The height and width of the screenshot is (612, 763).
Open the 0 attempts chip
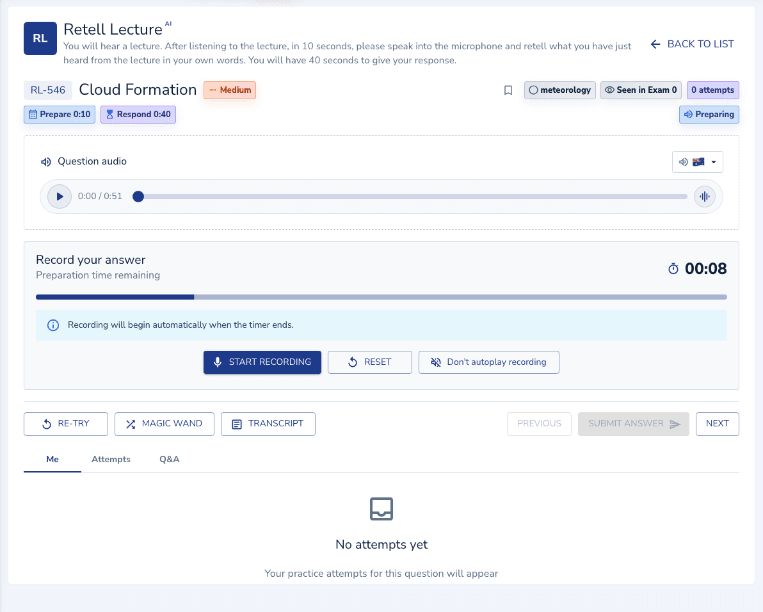coord(713,90)
